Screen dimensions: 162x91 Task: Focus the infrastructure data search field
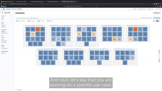[77, 18]
